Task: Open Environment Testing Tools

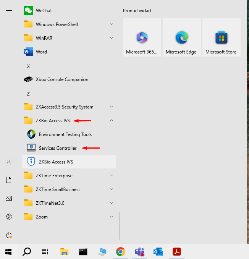Action: pyautogui.click(x=69, y=134)
